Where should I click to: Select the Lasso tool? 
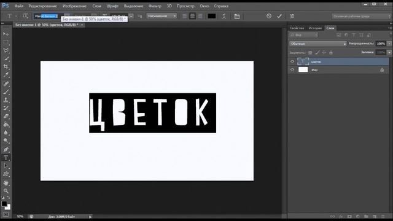click(x=6, y=50)
